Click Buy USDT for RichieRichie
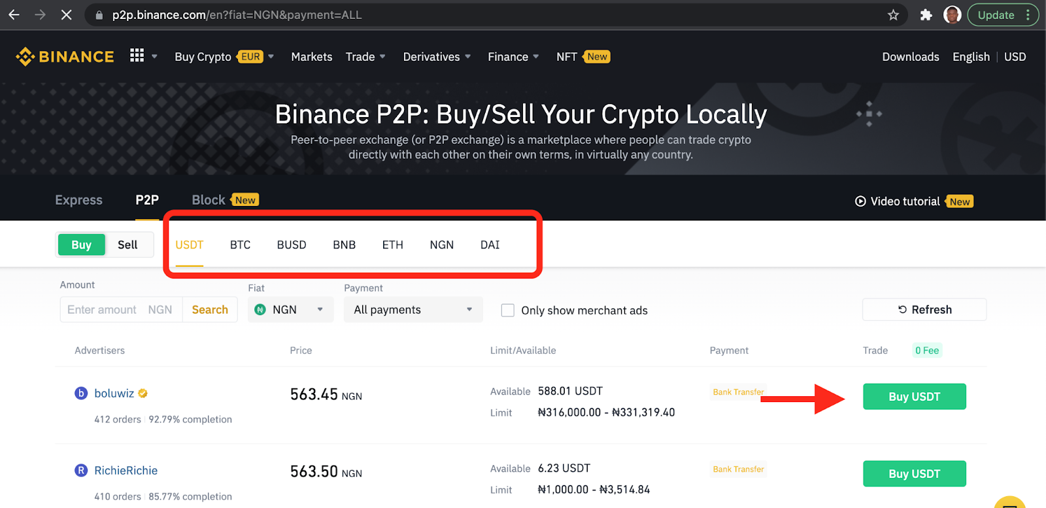The height and width of the screenshot is (508, 1046). tap(914, 473)
